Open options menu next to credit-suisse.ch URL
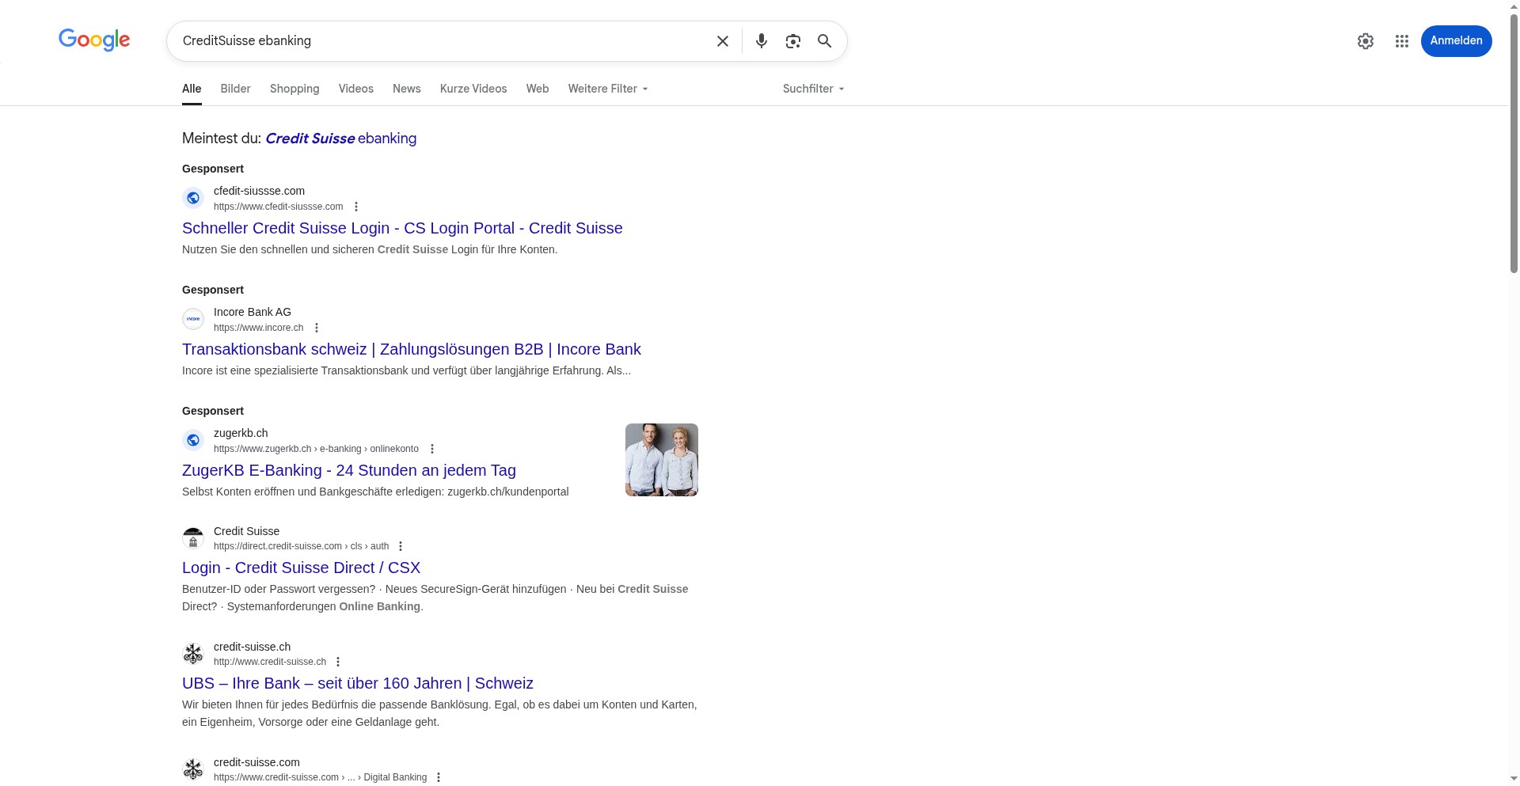This screenshot has width=1520, height=786. click(x=338, y=662)
